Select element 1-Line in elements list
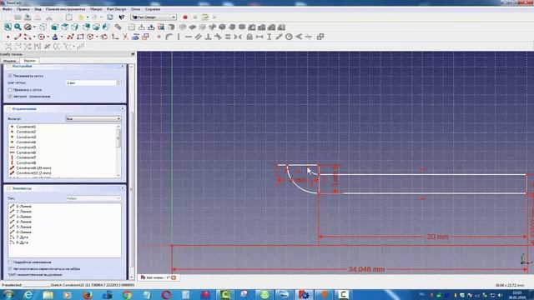This screenshot has height=300, width=534. coord(23,207)
